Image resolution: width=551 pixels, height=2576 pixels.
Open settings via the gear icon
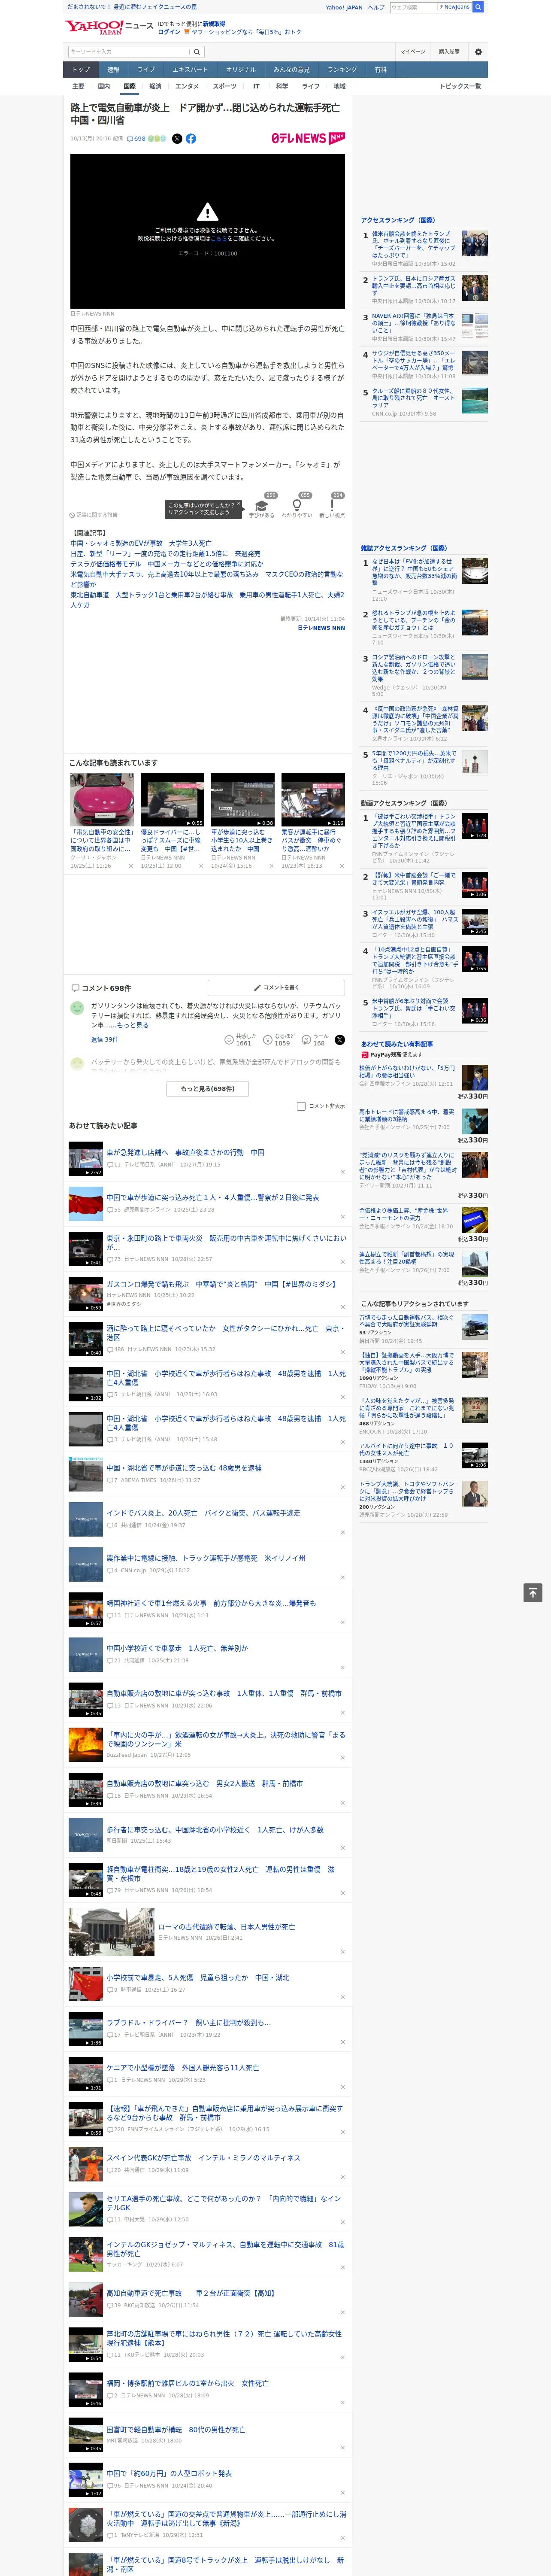[478, 52]
